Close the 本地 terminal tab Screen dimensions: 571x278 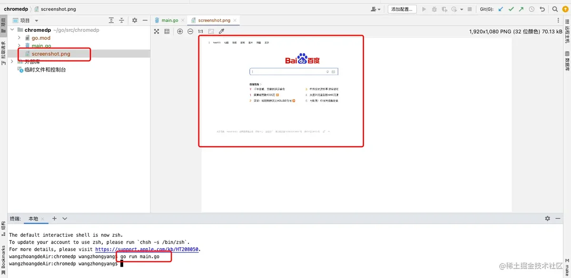pos(44,219)
